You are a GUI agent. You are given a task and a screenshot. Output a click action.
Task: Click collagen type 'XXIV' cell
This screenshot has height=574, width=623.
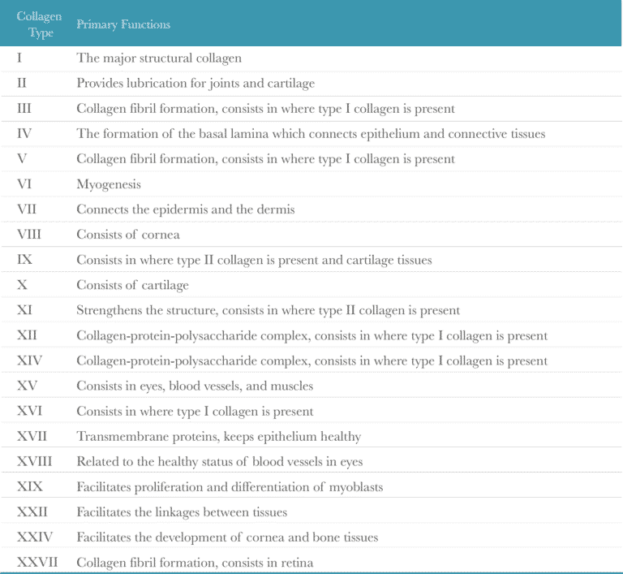[x=35, y=537]
